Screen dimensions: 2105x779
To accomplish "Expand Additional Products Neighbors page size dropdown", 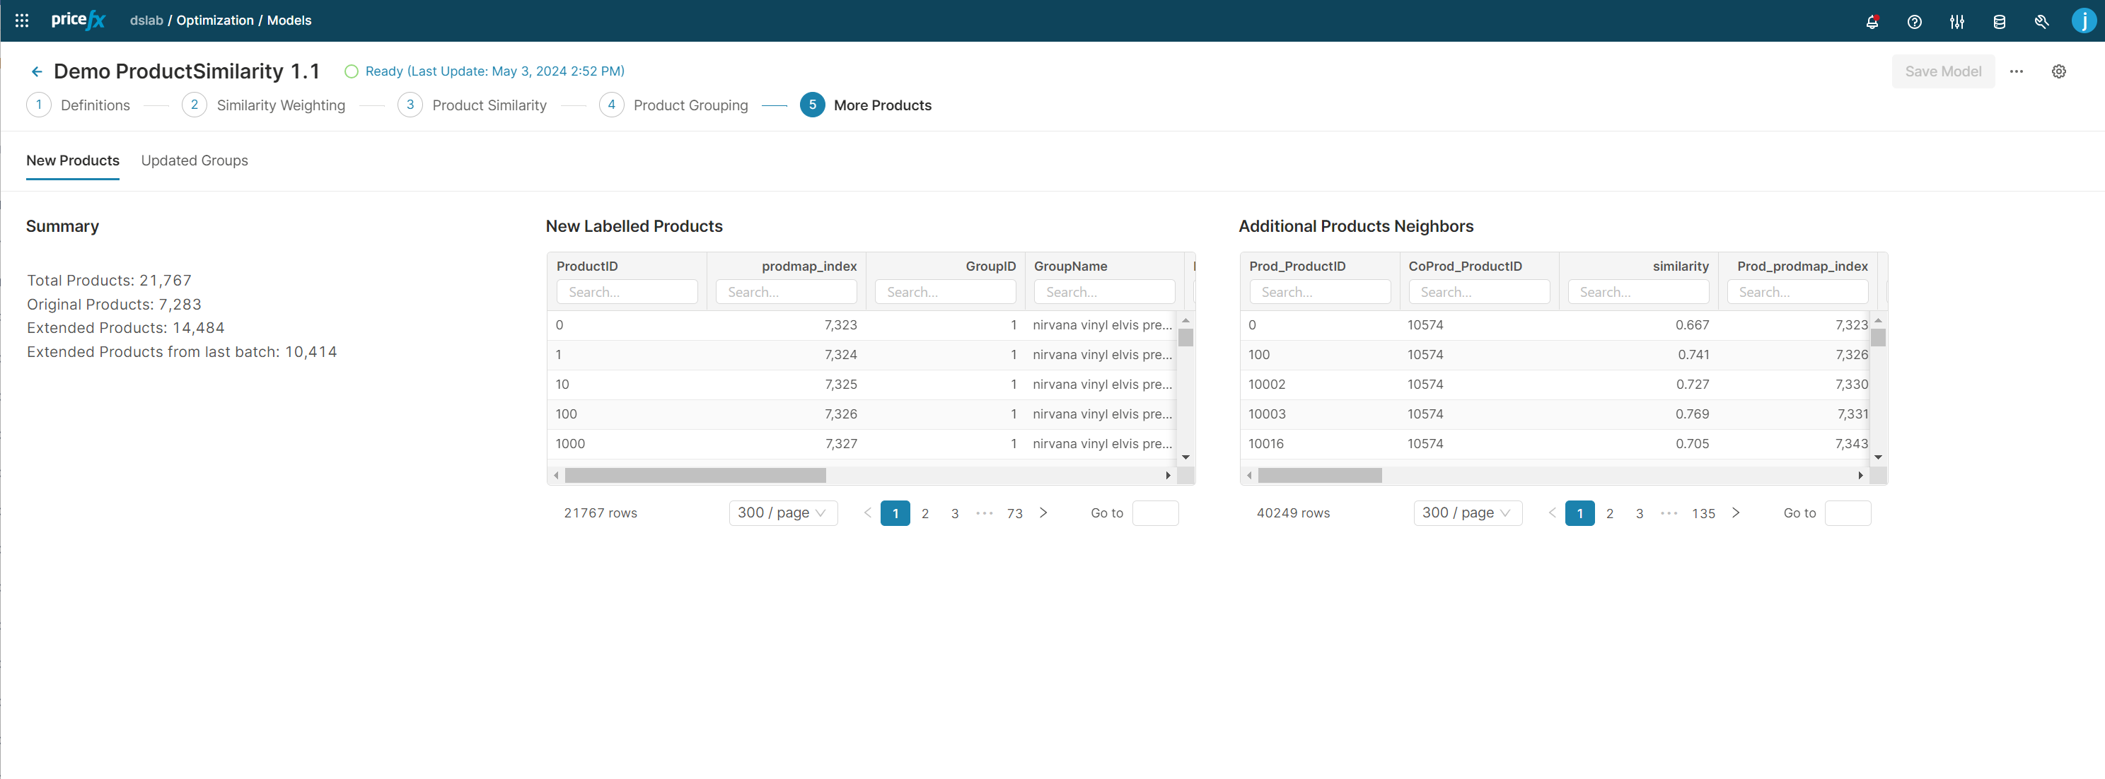I will [1467, 512].
